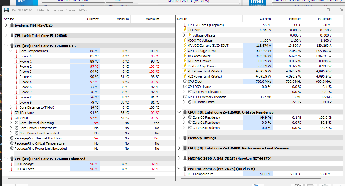Click thermometer icon beside E-core 6
Image resolution: width=345 pixels, height=186 pixels.
[17, 87]
